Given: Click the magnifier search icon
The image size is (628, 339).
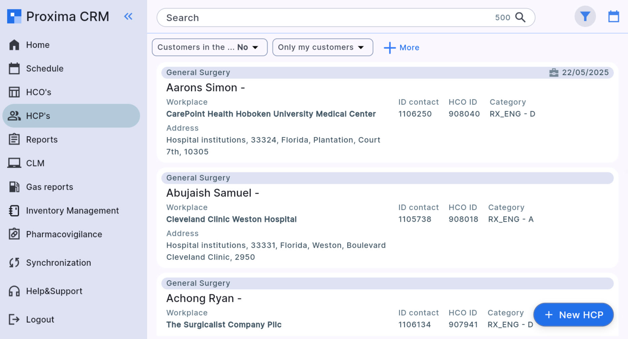Looking at the screenshot, I should [x=520, y=18].
